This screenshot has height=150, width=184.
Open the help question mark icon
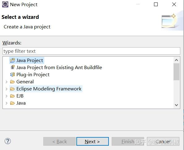8,141
